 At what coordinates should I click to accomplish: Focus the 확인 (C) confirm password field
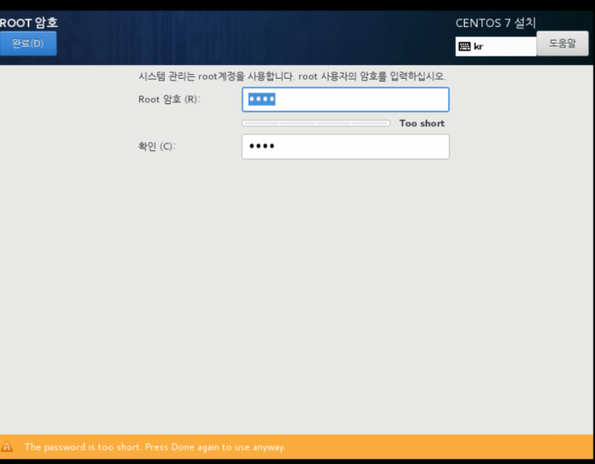346,146
